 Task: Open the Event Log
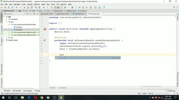click(x=171, y=91)
